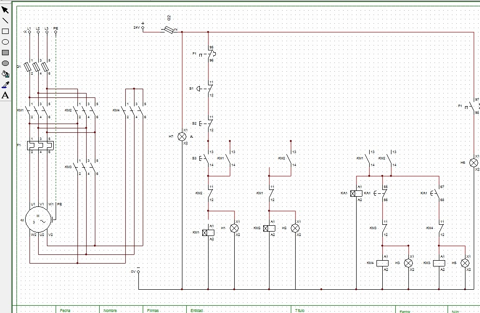Click the thermal relay F1 block
Screen dimensions: 480x313
coord(40,145)
